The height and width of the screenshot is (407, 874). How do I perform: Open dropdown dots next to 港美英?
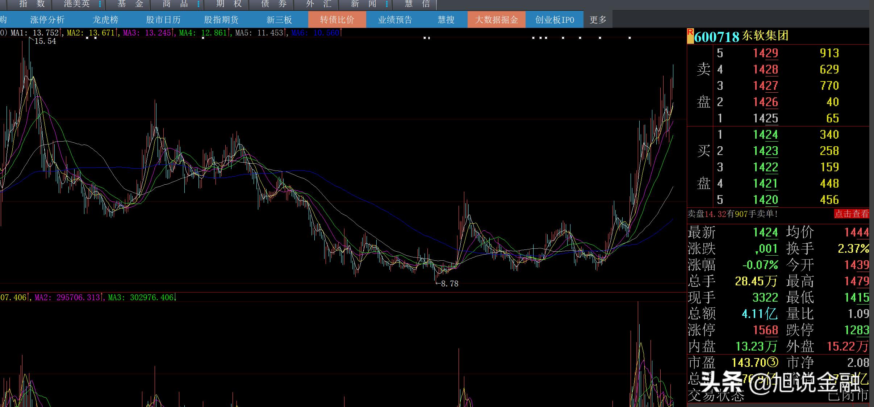click(100, 4)
